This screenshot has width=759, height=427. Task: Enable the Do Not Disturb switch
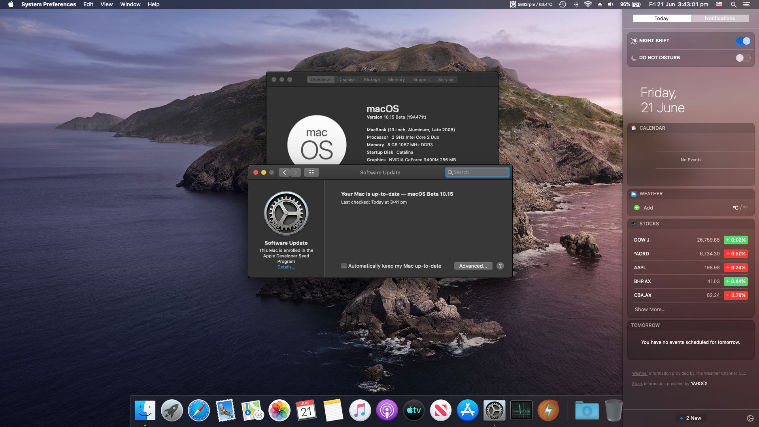coord(743,58)
